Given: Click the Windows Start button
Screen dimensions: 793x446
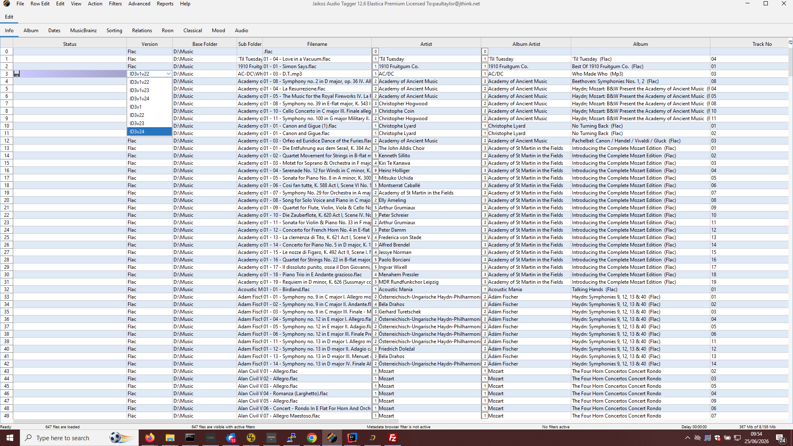Looking at the screenshot, I should 10,438.
